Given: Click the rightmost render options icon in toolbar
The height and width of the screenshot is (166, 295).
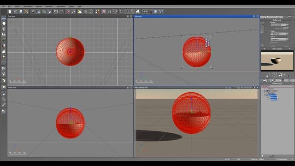Looking at the screenshot, I should [161, 12].
